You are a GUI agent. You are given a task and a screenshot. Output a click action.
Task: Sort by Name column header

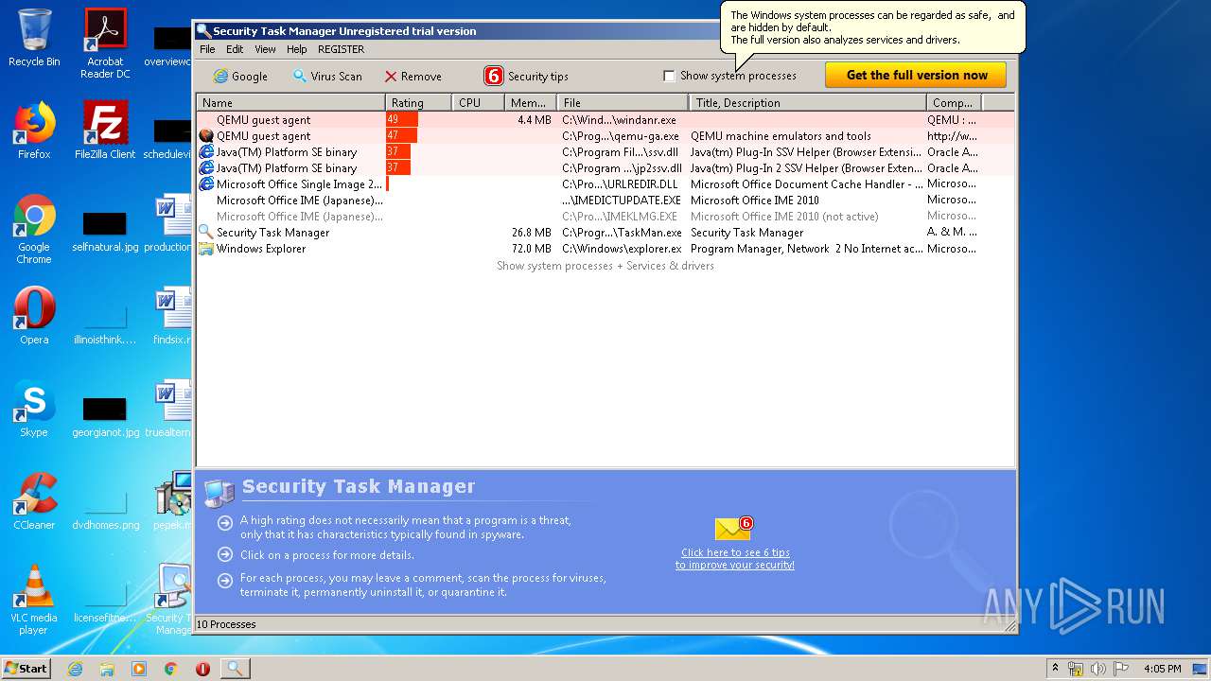pos(290,102)
